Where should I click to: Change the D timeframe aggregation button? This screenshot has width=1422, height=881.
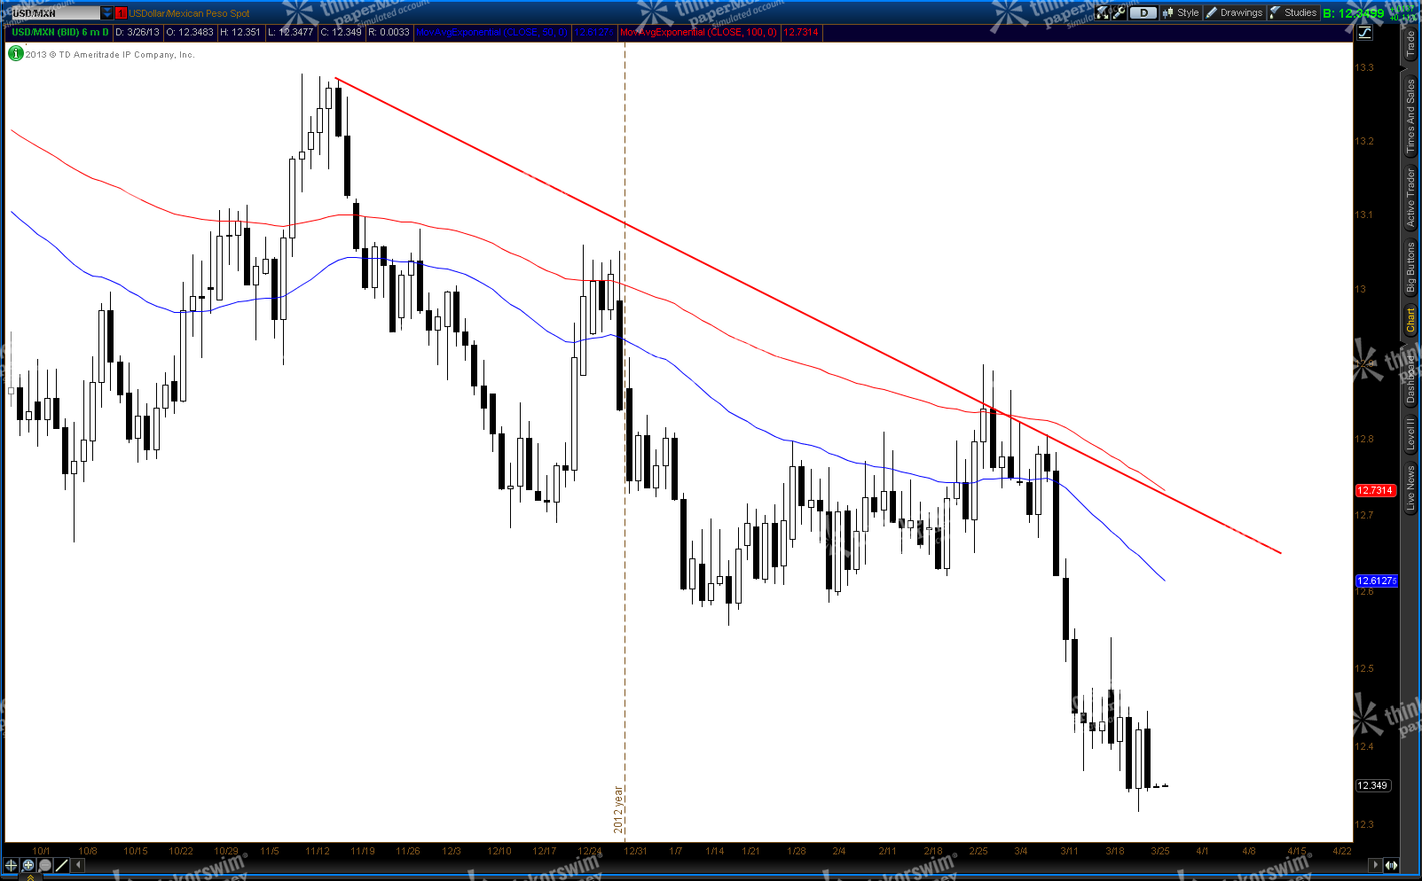click(1143, 12)
